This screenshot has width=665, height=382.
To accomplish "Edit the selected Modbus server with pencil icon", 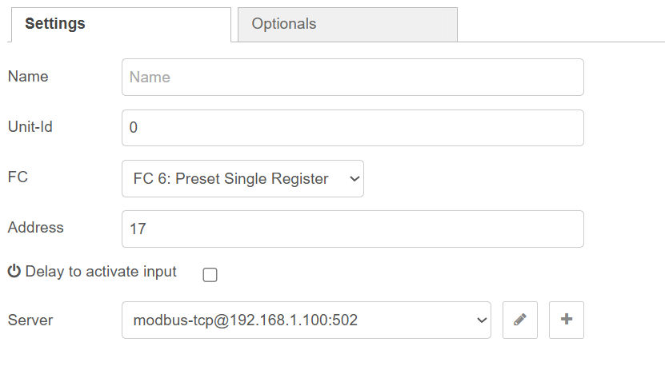I will [520, 320].
